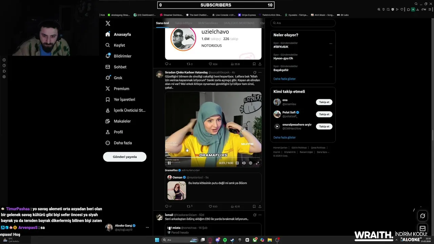Switch to the SKALEDUS MORTIMAS tab

239,23
